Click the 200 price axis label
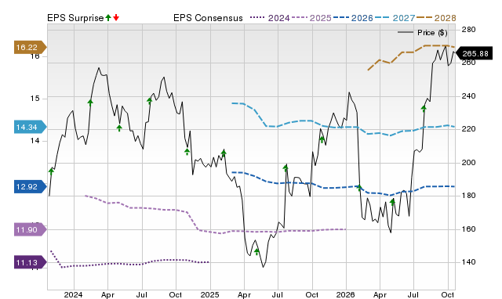Image resolution: width=502 pixels, height=299 pixels. 468,162
